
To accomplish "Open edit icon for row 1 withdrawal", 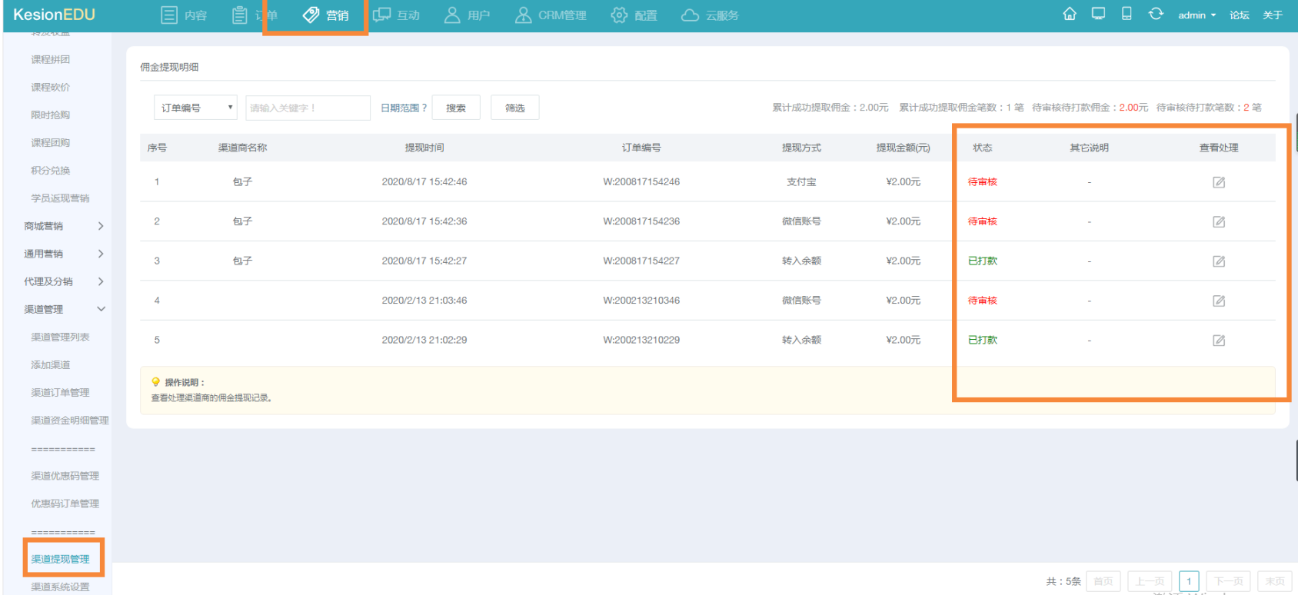I will click(x=1219, y=182).
